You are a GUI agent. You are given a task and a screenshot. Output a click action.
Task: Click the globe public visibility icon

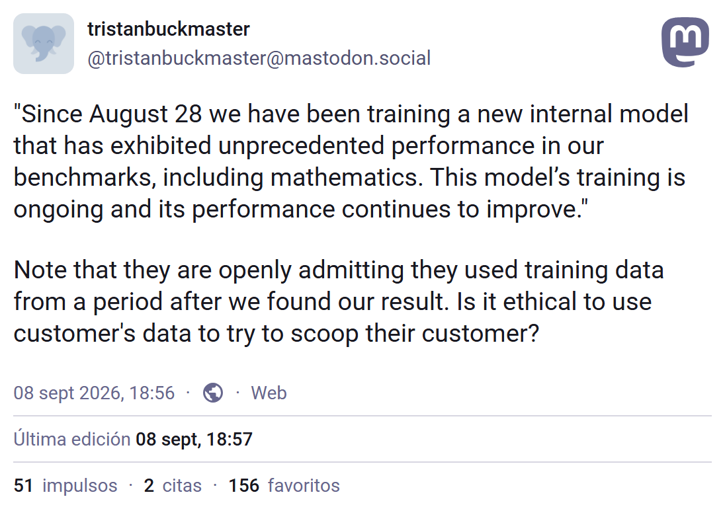click(213, 393)
